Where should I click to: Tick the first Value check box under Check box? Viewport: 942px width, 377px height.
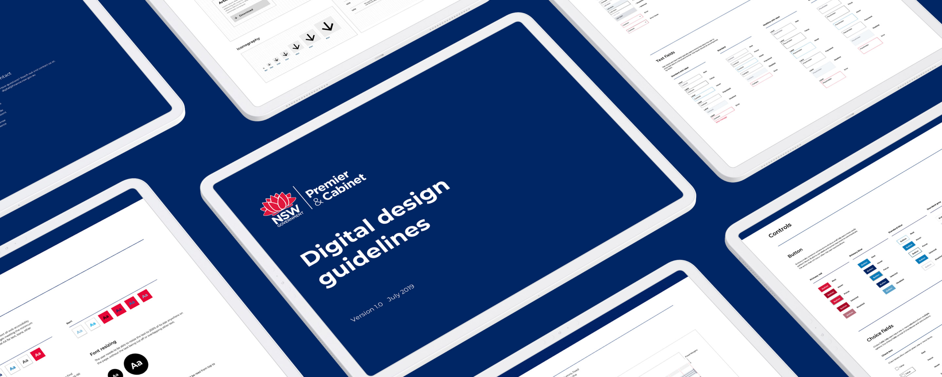click(x=898, y=368)
